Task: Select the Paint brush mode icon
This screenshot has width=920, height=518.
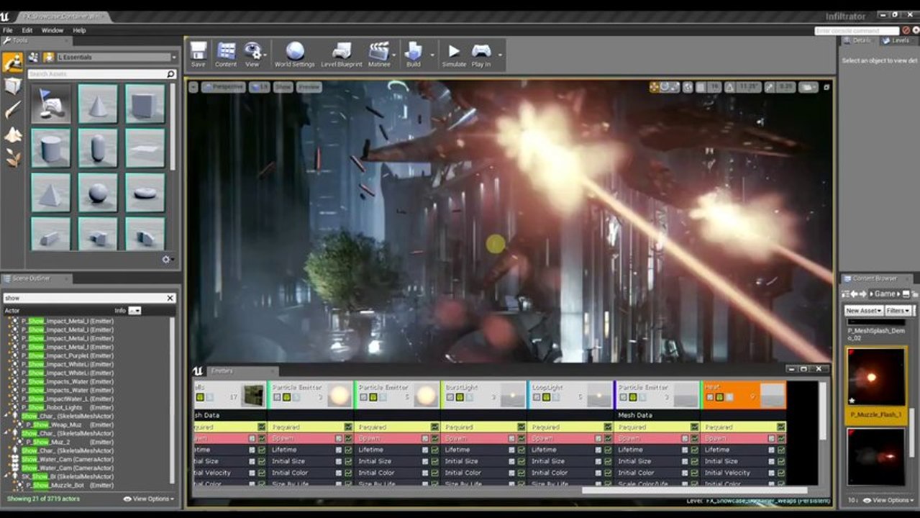Action: (13, 111)
